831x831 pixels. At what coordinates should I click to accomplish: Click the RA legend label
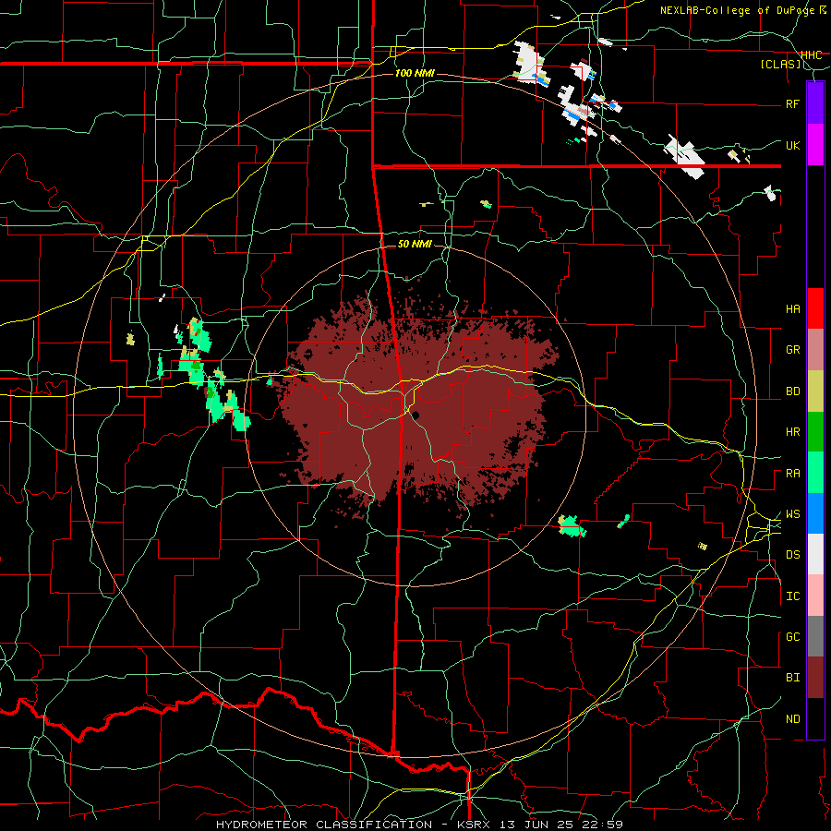pyautogui.click(x=792, y=474)
